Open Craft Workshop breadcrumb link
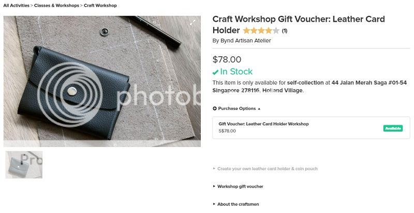 click(x=100, y=6)
